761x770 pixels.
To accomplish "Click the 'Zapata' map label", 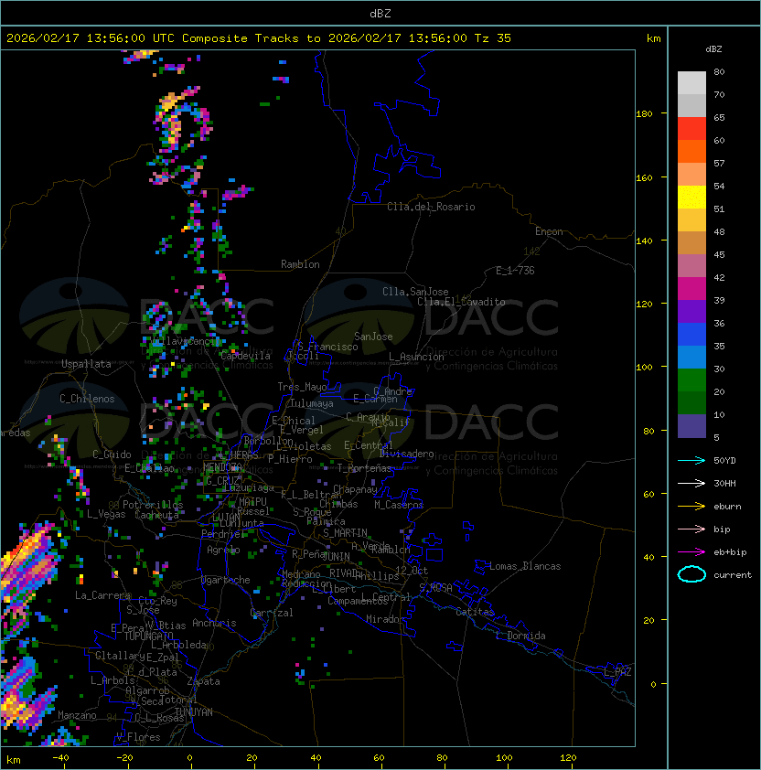I will [203, 681].
